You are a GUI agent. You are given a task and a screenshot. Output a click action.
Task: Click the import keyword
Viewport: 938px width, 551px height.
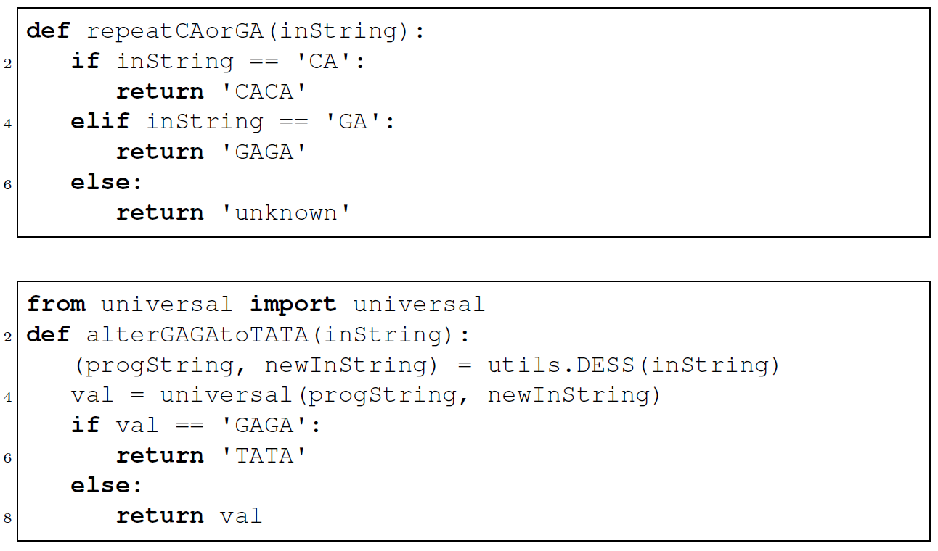[x=293, y=304]
